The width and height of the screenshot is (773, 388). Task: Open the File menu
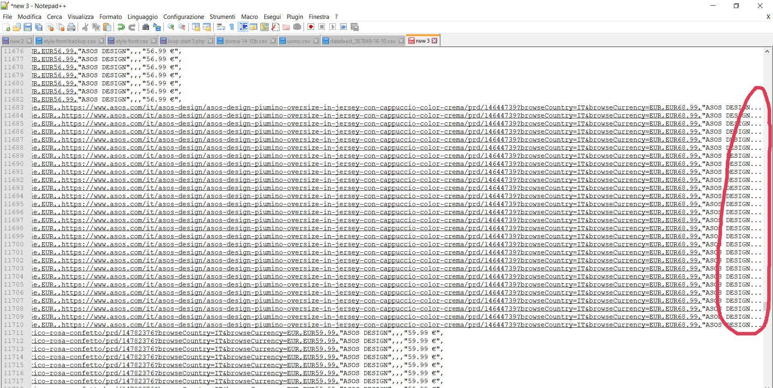tap(7, 17)
